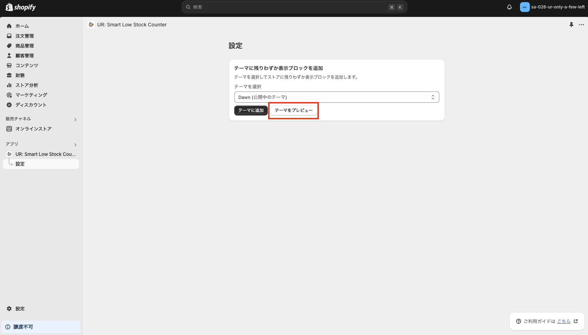This screenshot has height=335, width=588.
Task: Open the three-dot more actions menu
Action: pyautogui.click(x=581, y=25)
